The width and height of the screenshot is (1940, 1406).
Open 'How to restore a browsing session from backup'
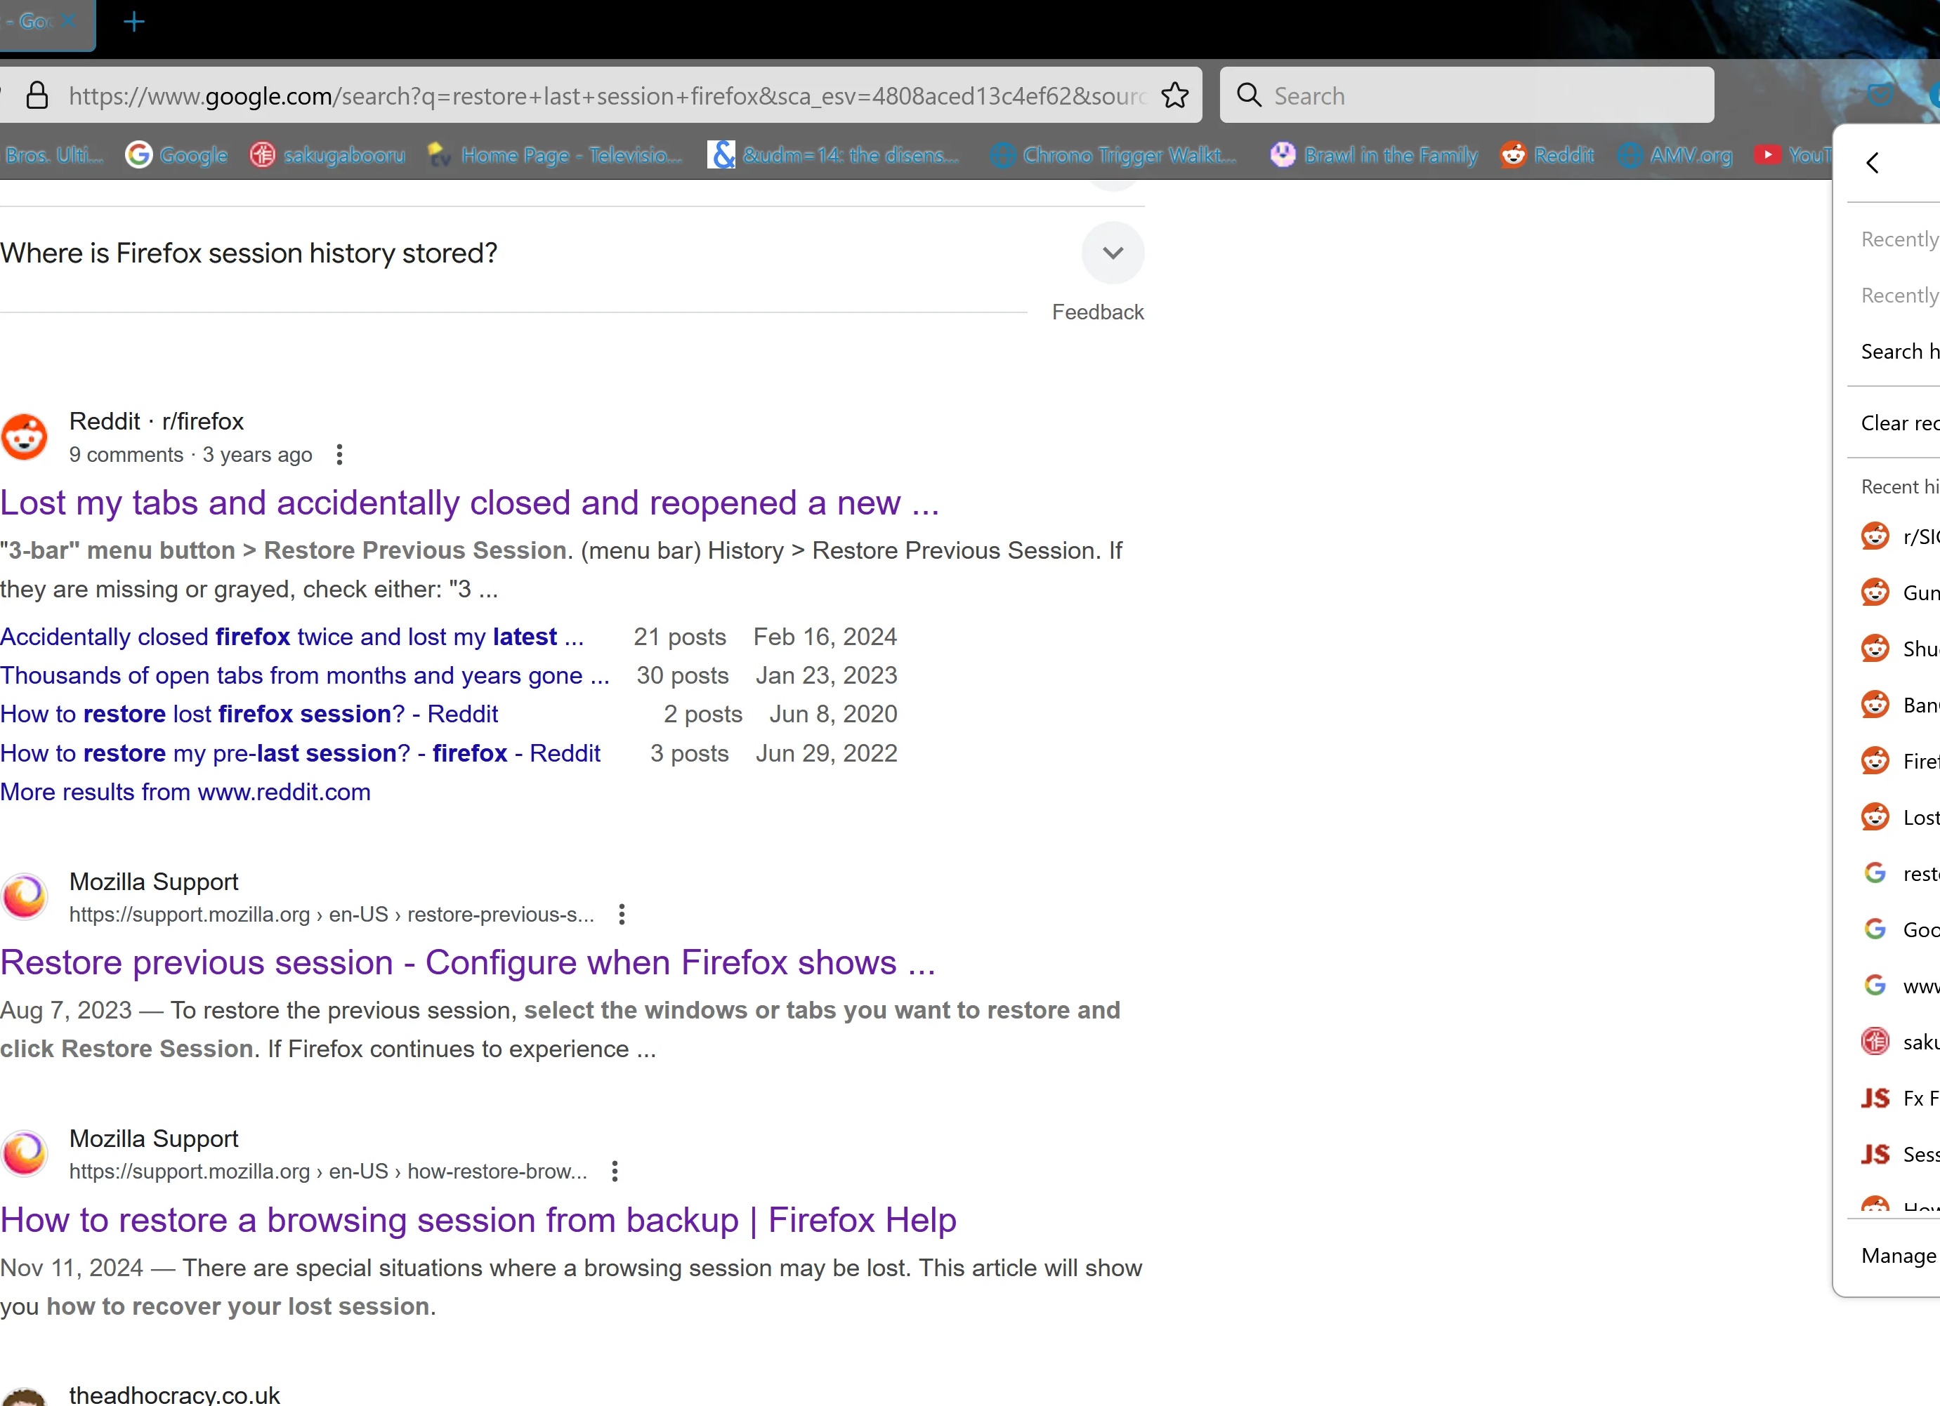coord(478,1220)
